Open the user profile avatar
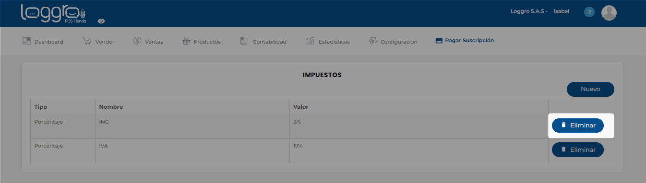Image resolution: width=646 pixels, height=183 pixels. (609, 13)
